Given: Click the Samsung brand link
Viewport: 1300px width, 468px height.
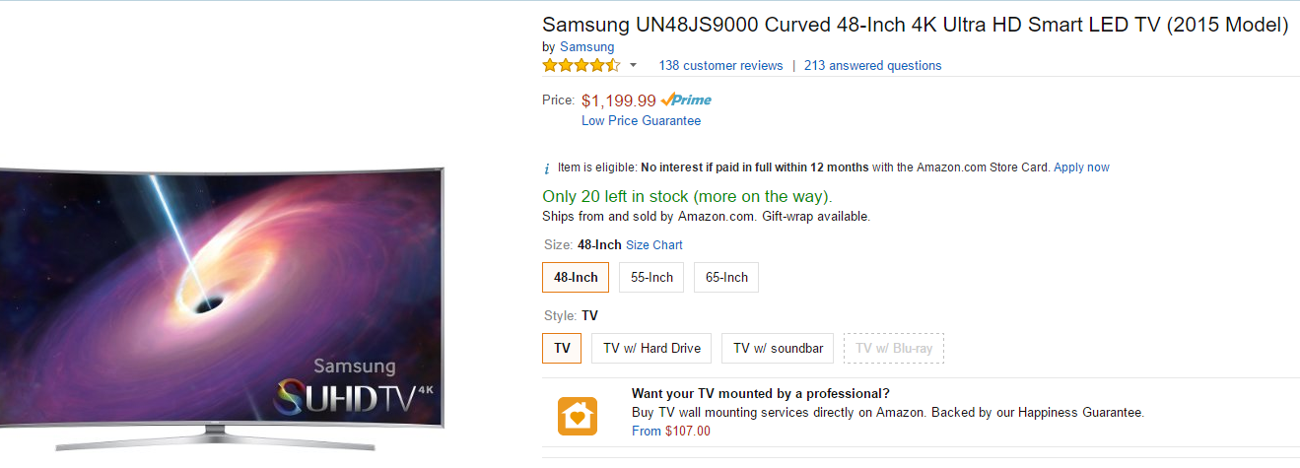Looking at the screenshot, I should pyautogui.click(x=586, y=46).
